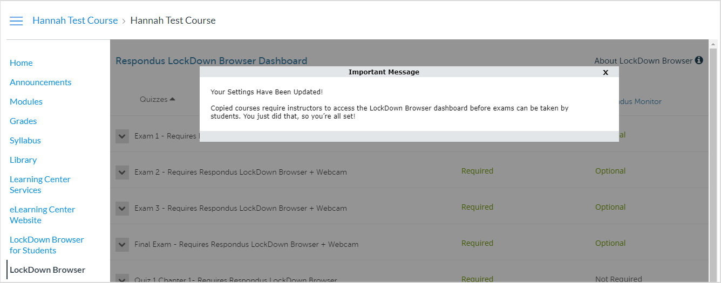Viewport: 721px width, 283px height.
Task: Open Library in the sidebar
Action: [23, 160]
